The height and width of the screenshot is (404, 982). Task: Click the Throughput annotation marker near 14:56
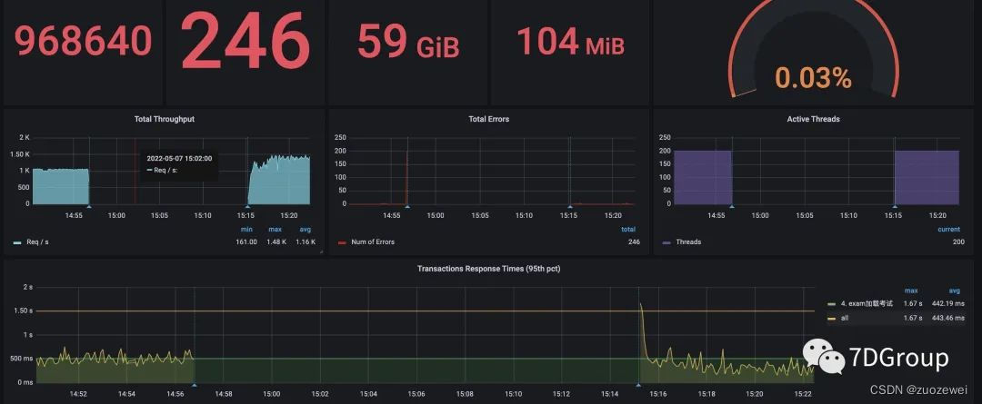tap(89, 206)
